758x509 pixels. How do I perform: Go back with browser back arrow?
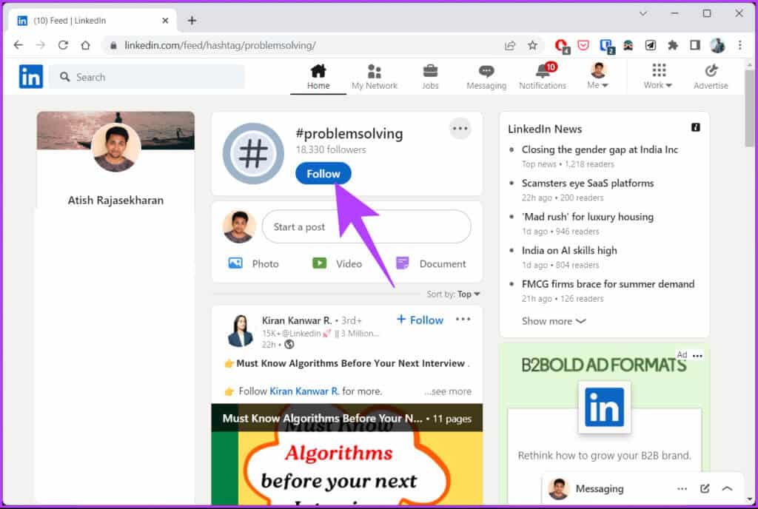(19, 45)
